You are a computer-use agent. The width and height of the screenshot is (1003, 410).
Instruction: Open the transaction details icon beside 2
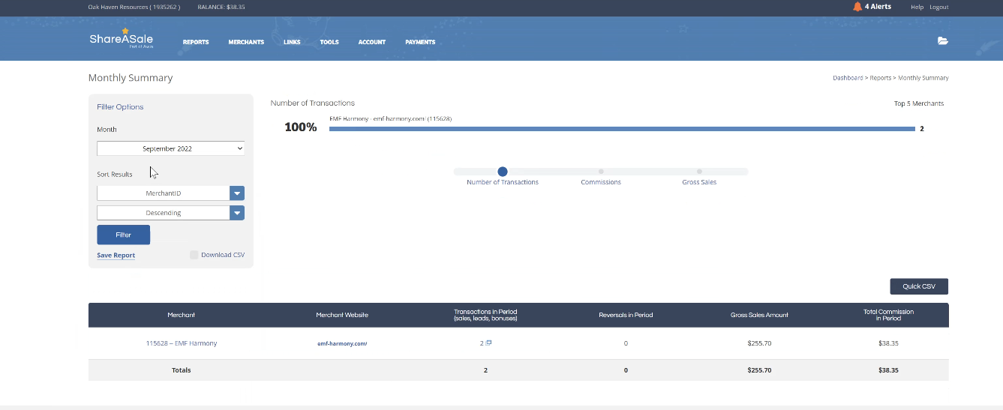click(x=488, y=343)
